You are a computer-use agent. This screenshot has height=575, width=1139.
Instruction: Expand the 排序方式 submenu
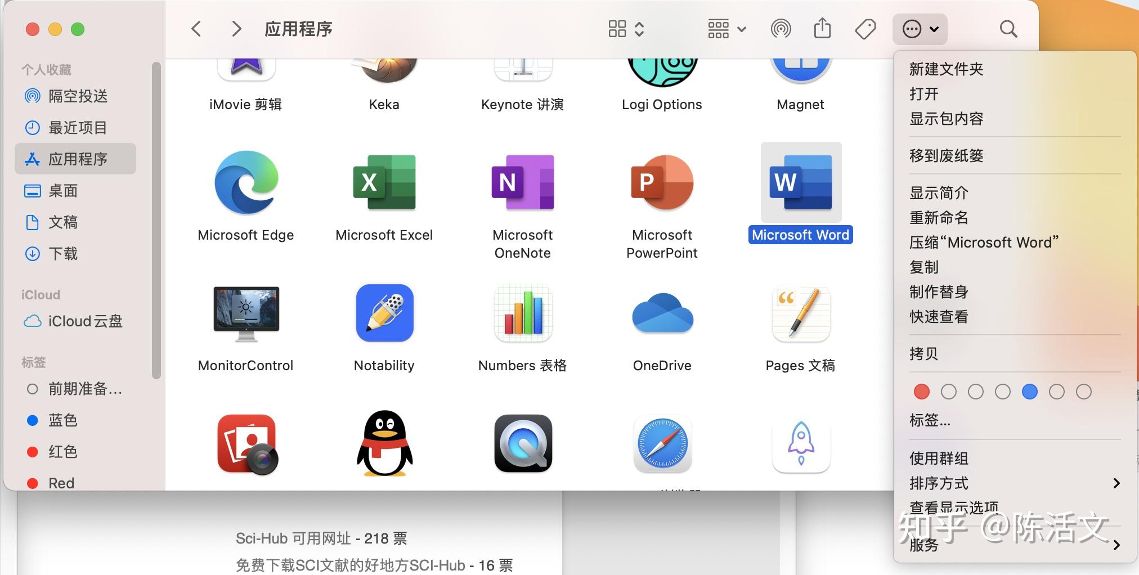pos(1015,483)
